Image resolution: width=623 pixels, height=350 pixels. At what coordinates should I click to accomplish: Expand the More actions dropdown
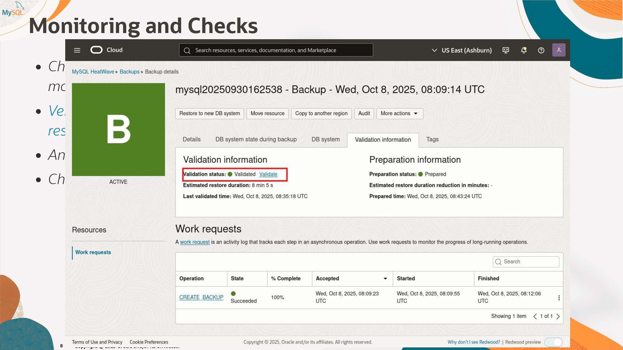(x=399, y=113)
